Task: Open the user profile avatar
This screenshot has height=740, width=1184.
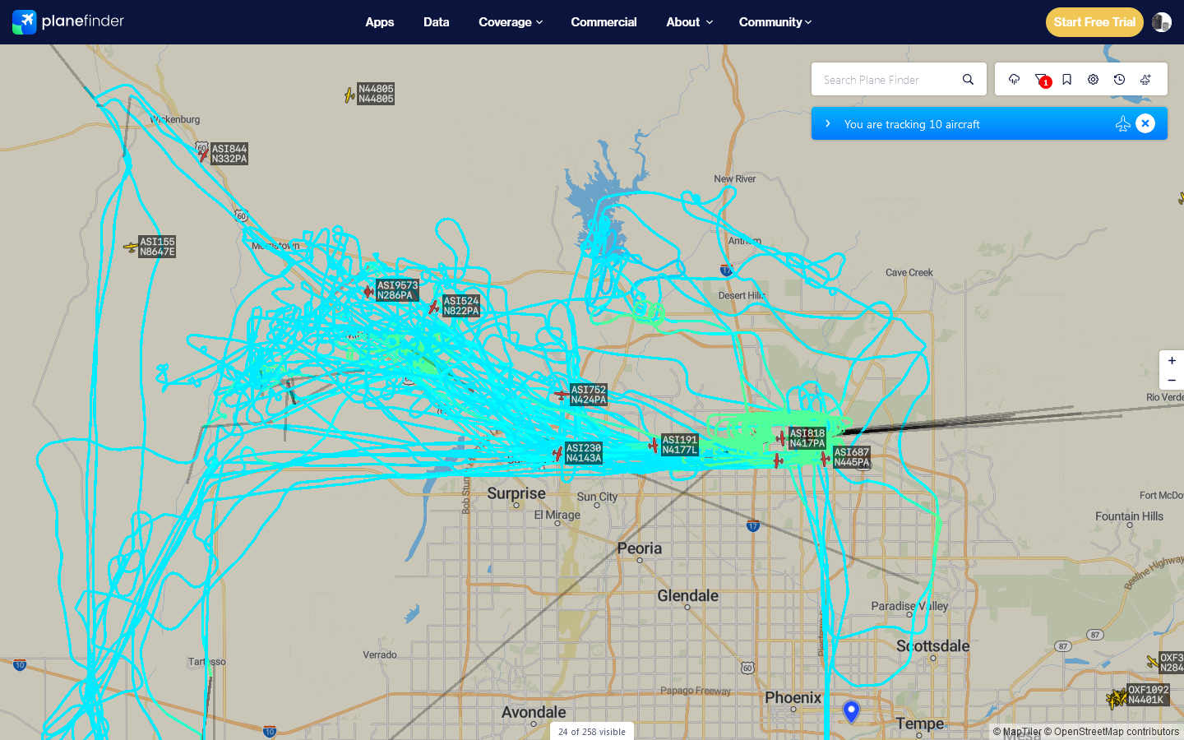Action: pyautogui.click(x=1161, y=22)
